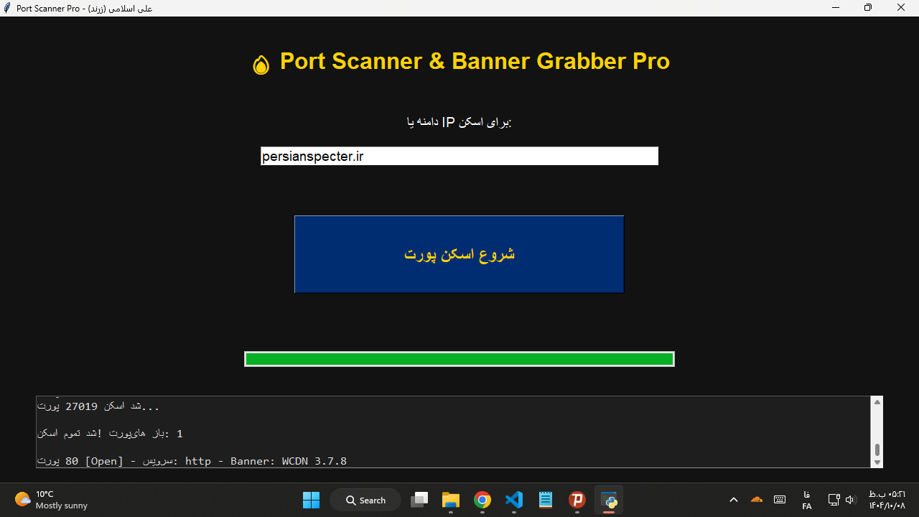Click the blue start port scan button
Screen dimensions: 919x517
[459, 254]
